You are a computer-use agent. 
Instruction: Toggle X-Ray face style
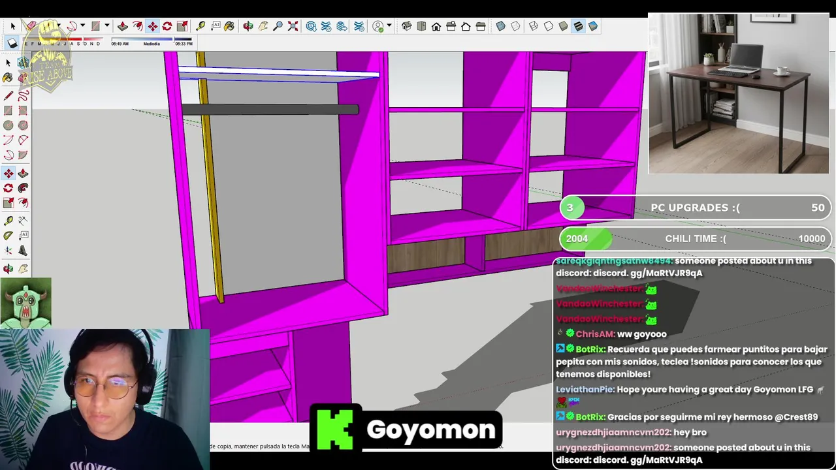pos(500,26)
